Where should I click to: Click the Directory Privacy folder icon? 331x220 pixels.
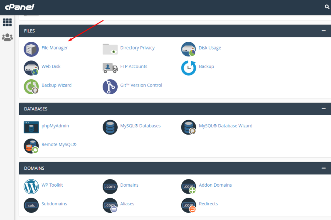[x=110, y=49]
